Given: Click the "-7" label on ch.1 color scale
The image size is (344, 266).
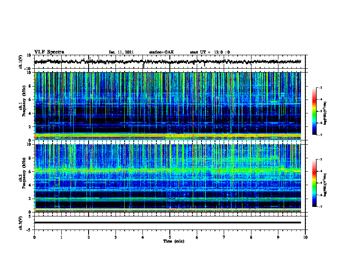Looking at the screenshot, I should [321, 135].
